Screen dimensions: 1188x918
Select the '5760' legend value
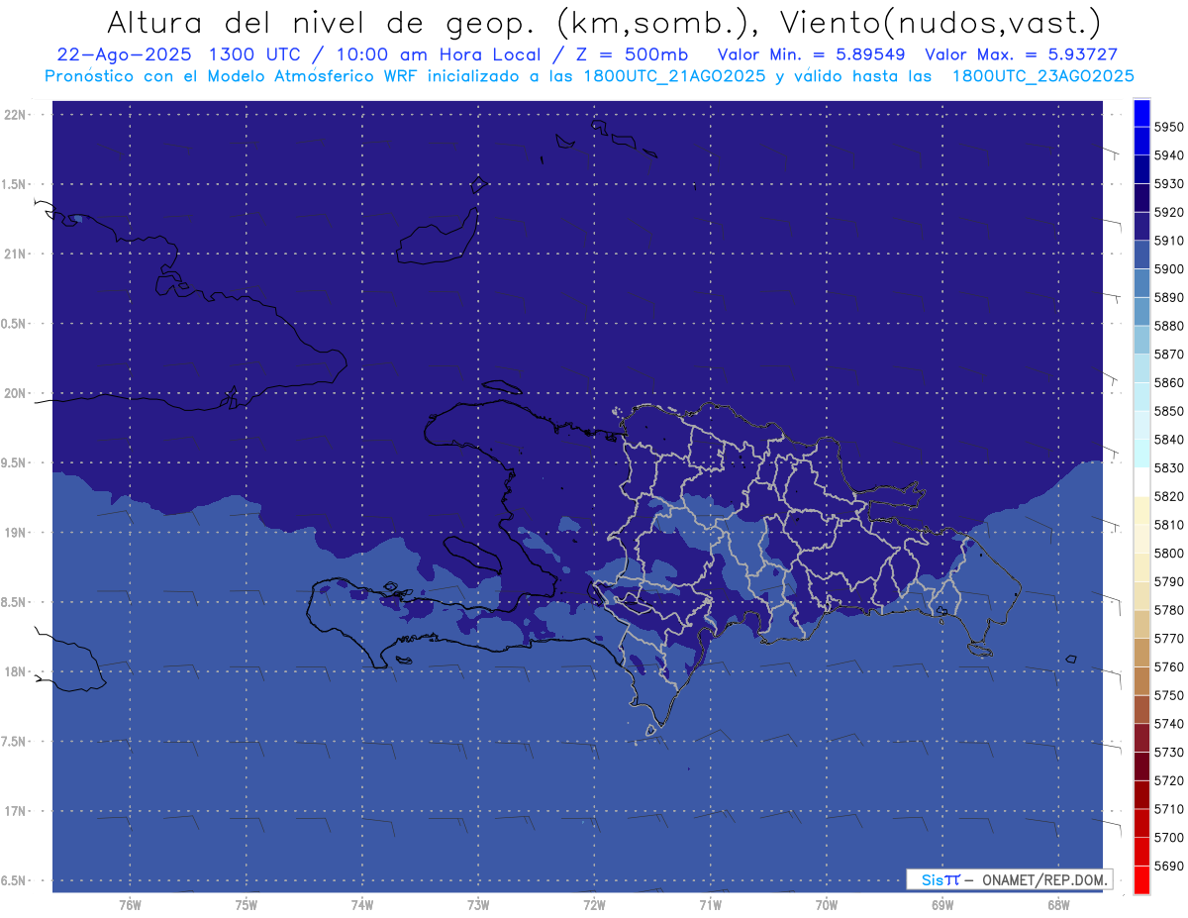pyautogui.click(x=1169, y=666)
